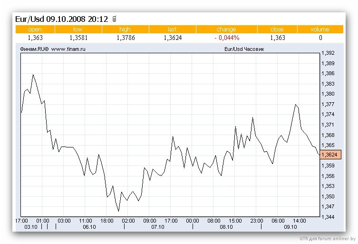Screen dimensions: 358x244
Task: Click the 1,383 price axis label
Action: 328,84
